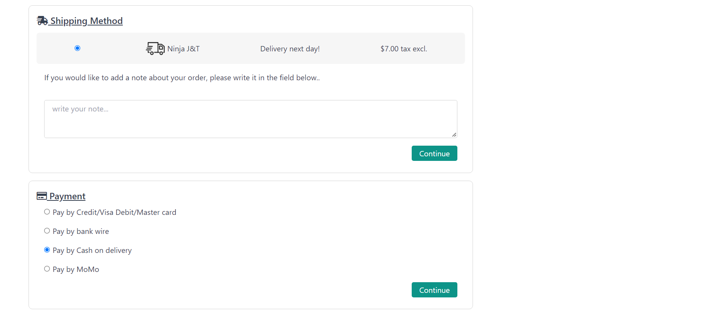Click Continue in the Payment section
Image resolution: width=726 pixels, height=313 pixels.
pos(434,290)
